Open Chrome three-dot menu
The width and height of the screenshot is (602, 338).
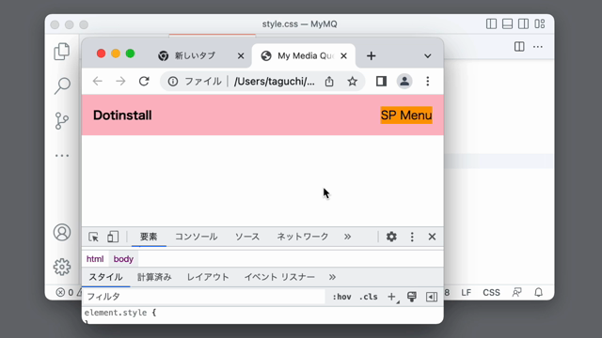pyautogui.click(x=427, y=82)
